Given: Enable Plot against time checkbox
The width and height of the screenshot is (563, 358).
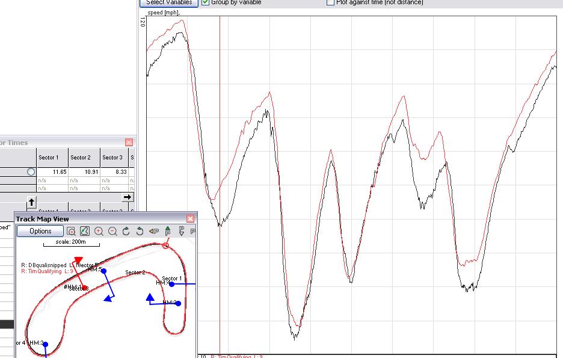Looking at the screenshot, I should pyautogui.click(x=330, y=2).
